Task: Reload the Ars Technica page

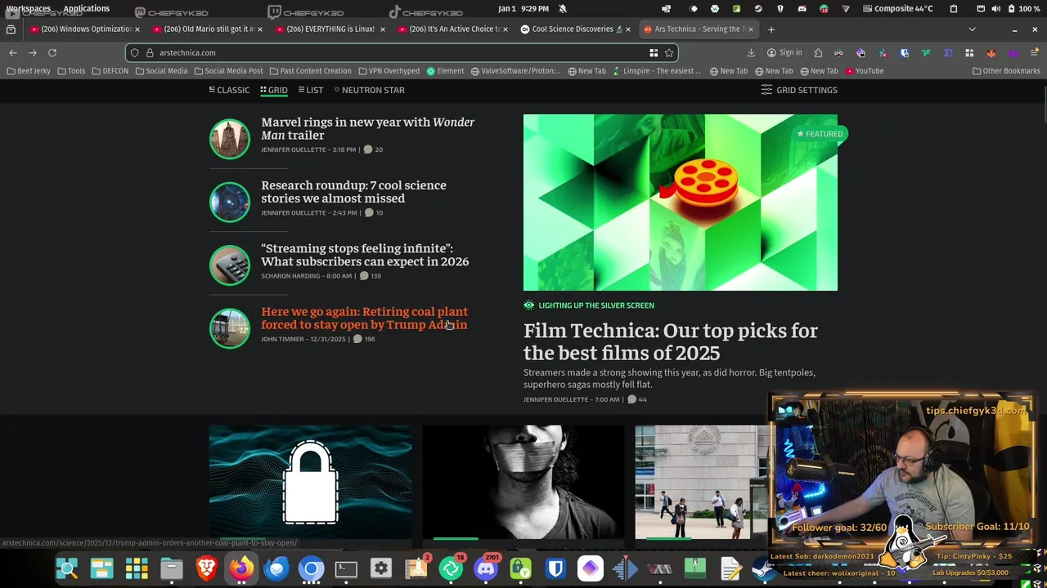Action: pyautogui.click(x=52, y=52)
